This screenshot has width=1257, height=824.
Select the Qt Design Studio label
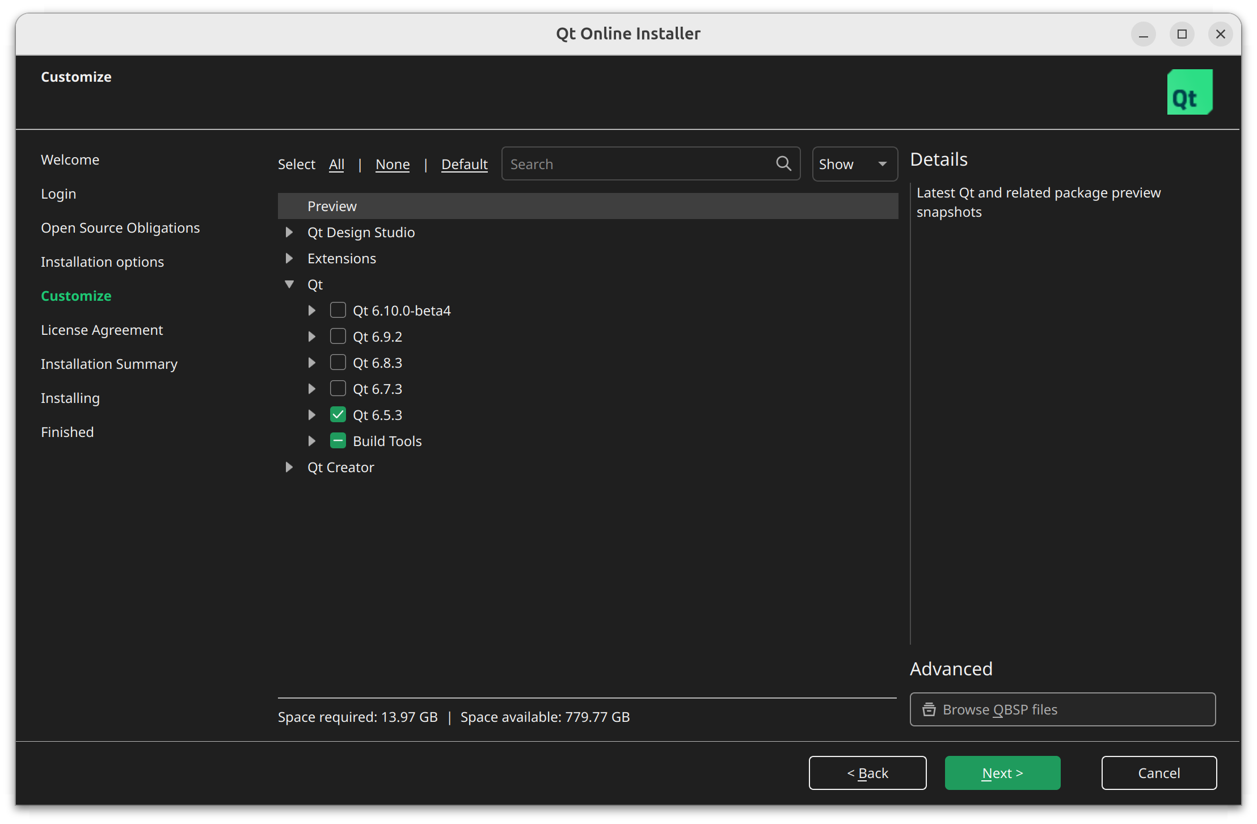pyautogui.click(x=361, y=232)
